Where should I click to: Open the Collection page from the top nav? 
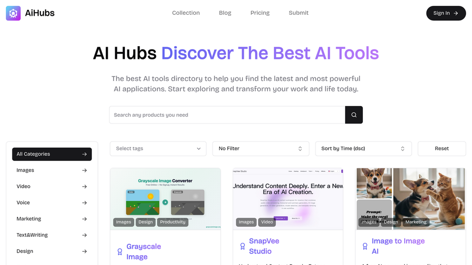click(x=186, y=13)
